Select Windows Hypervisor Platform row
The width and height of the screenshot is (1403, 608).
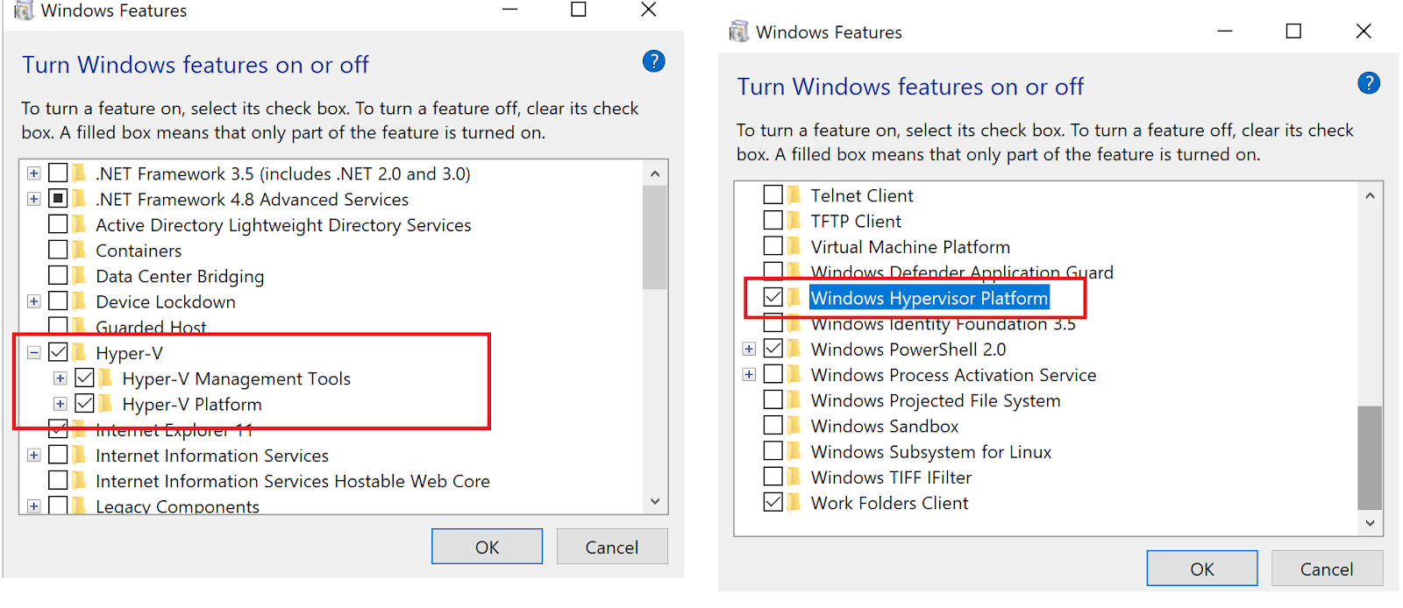tap(929, 298)
